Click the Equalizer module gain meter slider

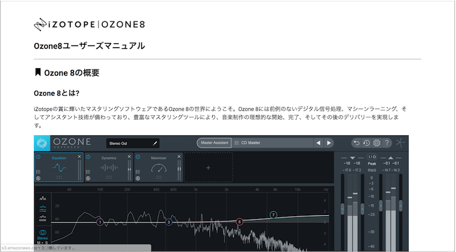coord(79,170)
